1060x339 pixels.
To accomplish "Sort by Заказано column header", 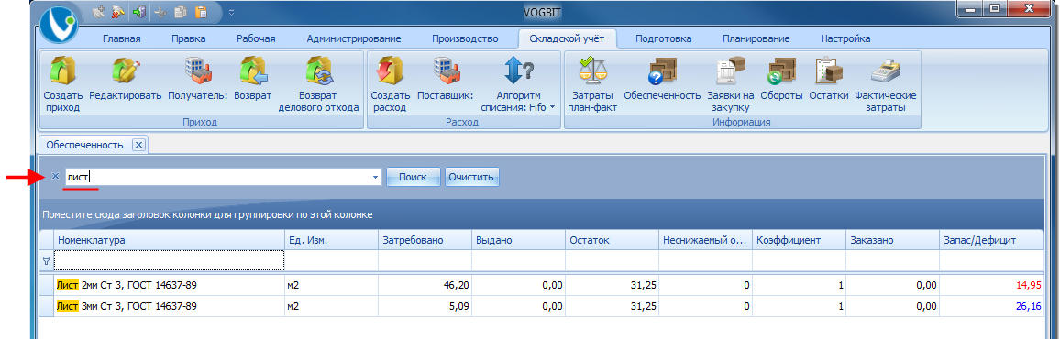I will click(x=892, y=240).
